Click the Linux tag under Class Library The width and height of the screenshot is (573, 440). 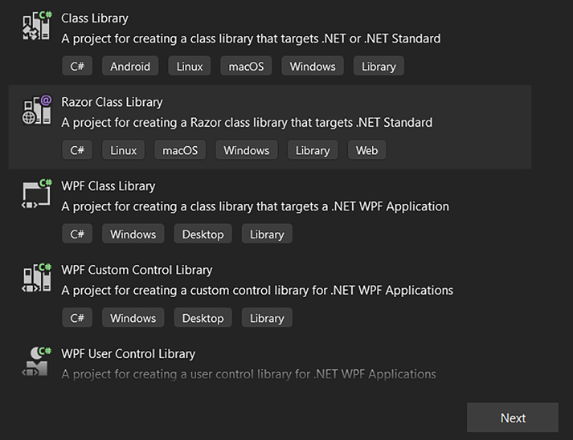pos(190,66)
